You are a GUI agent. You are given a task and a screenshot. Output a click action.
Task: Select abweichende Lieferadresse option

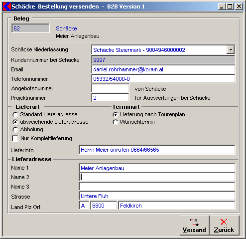click(x=15, y=122)
